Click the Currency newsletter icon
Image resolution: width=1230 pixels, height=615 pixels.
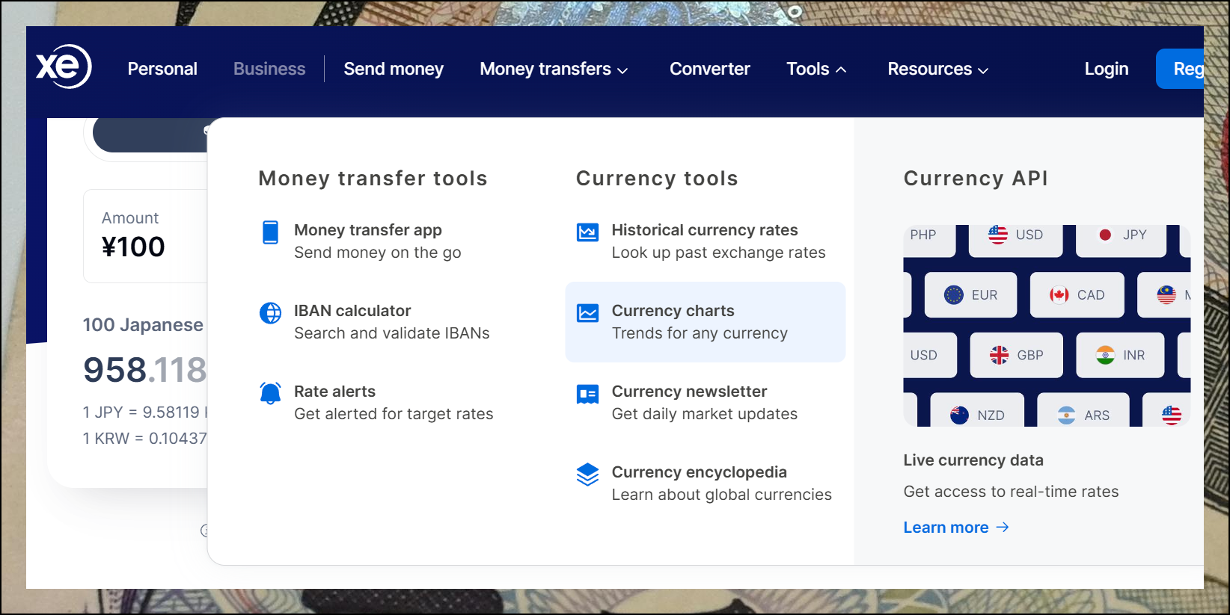[588, 394]
